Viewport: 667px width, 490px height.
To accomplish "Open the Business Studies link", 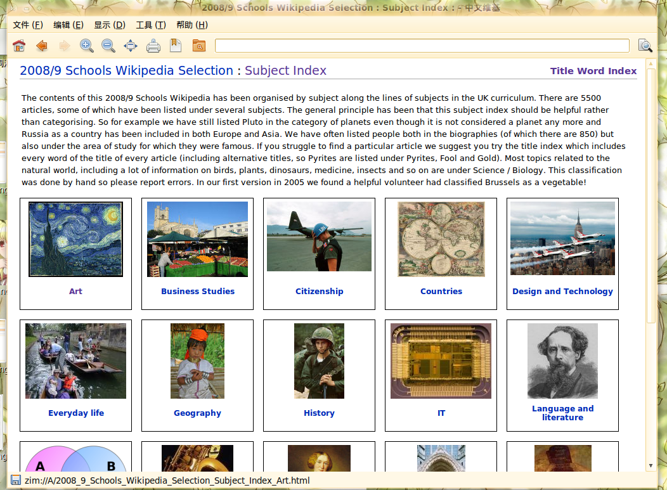I will (x=198, y=292).
